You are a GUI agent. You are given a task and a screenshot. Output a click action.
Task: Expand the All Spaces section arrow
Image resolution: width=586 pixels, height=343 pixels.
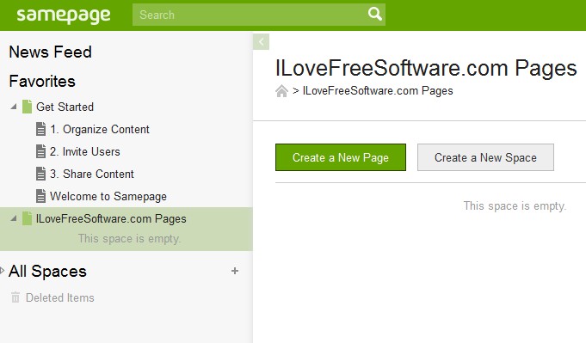3,271
